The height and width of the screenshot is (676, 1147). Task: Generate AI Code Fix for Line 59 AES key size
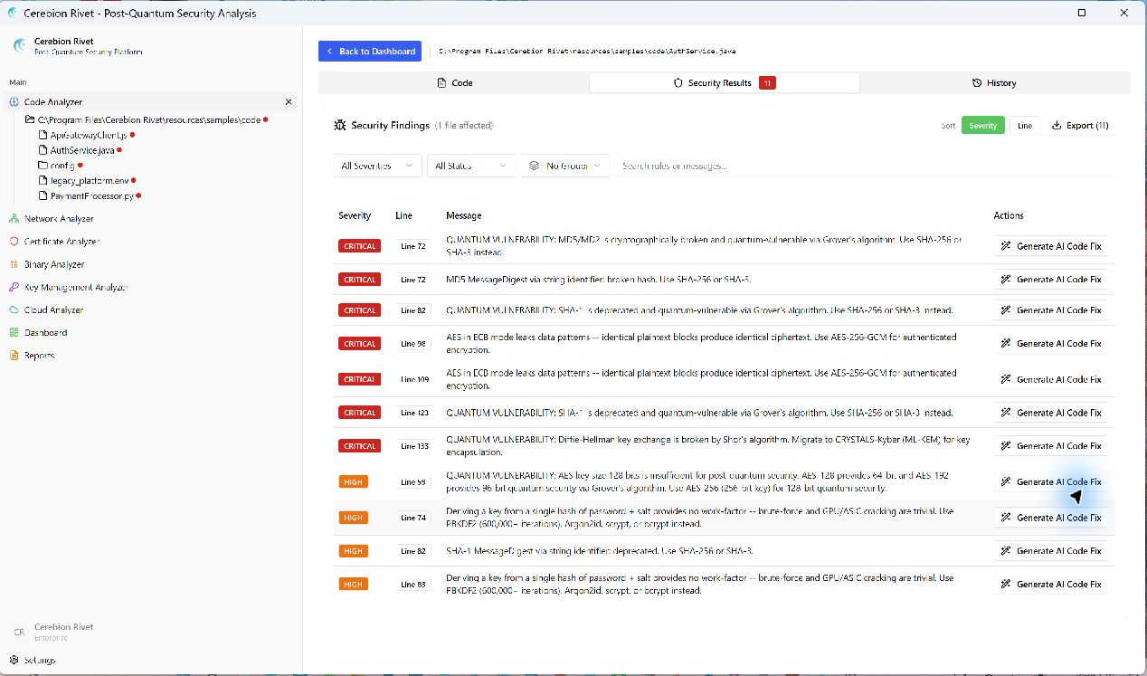(1050, 482)
